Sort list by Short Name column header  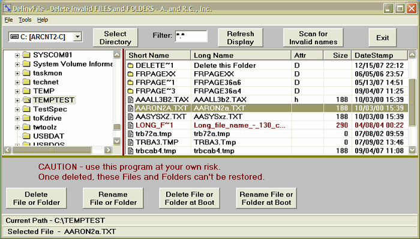pyautogui.click(x=158, y=55)
